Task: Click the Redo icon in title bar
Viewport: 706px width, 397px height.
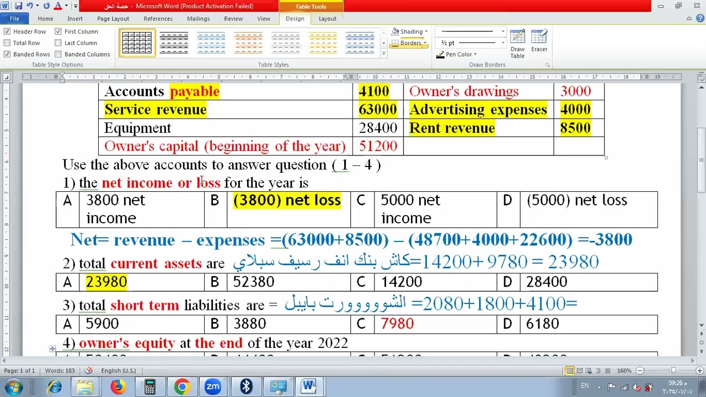Action: tap(46, 6)
